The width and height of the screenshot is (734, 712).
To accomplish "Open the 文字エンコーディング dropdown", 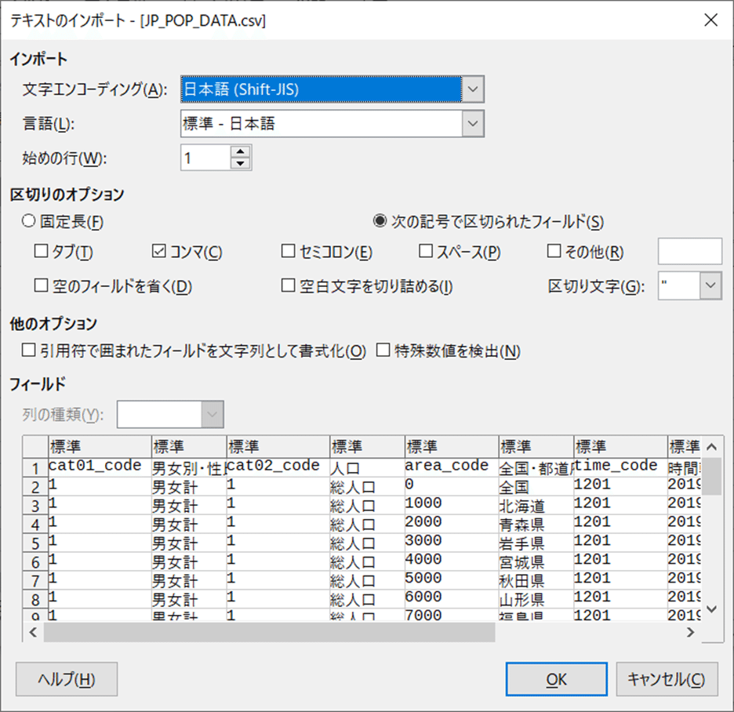I will coord(473,89).
